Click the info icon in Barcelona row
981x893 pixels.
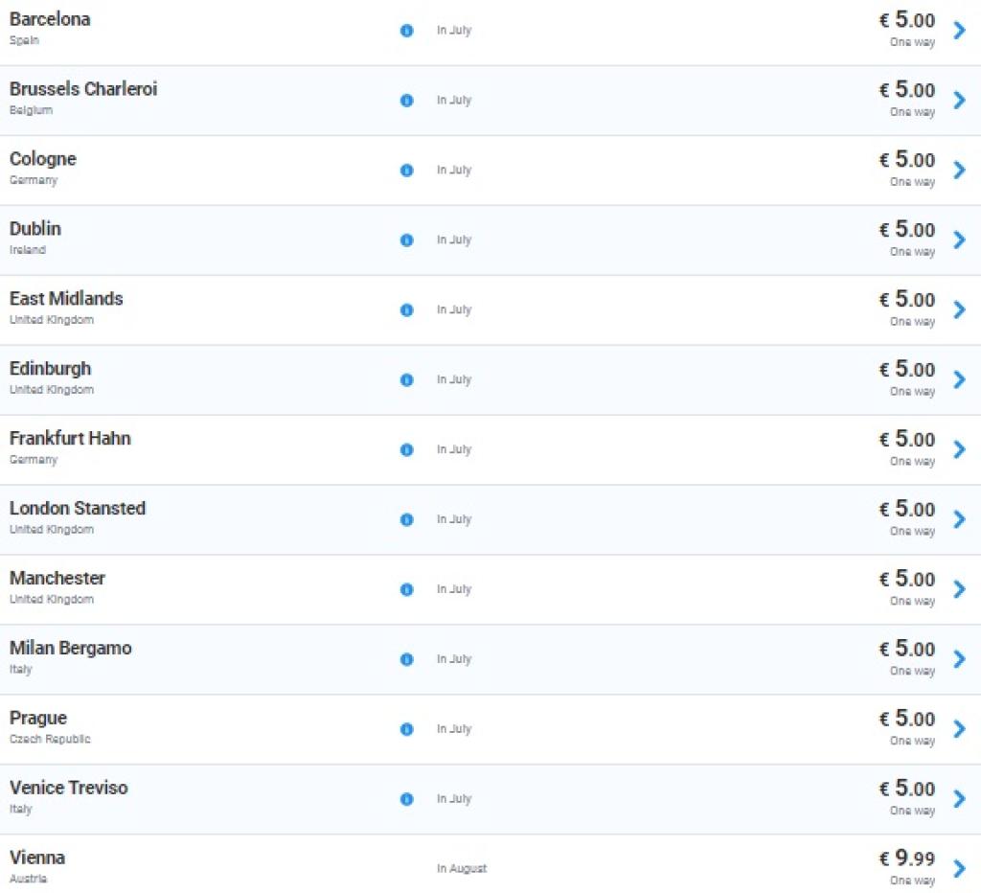tap(406, 31)
